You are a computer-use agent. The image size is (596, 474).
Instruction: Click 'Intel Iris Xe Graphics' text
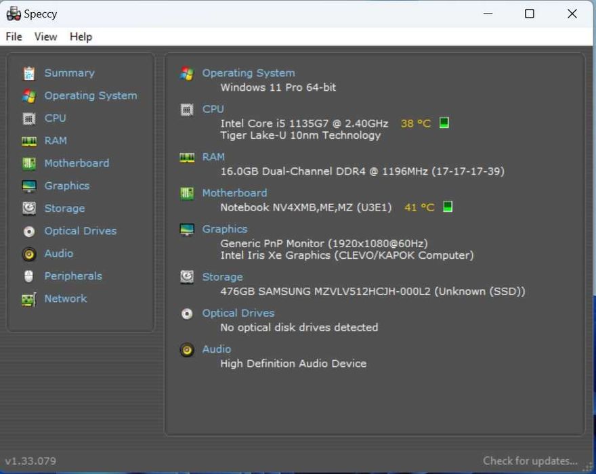276,255
